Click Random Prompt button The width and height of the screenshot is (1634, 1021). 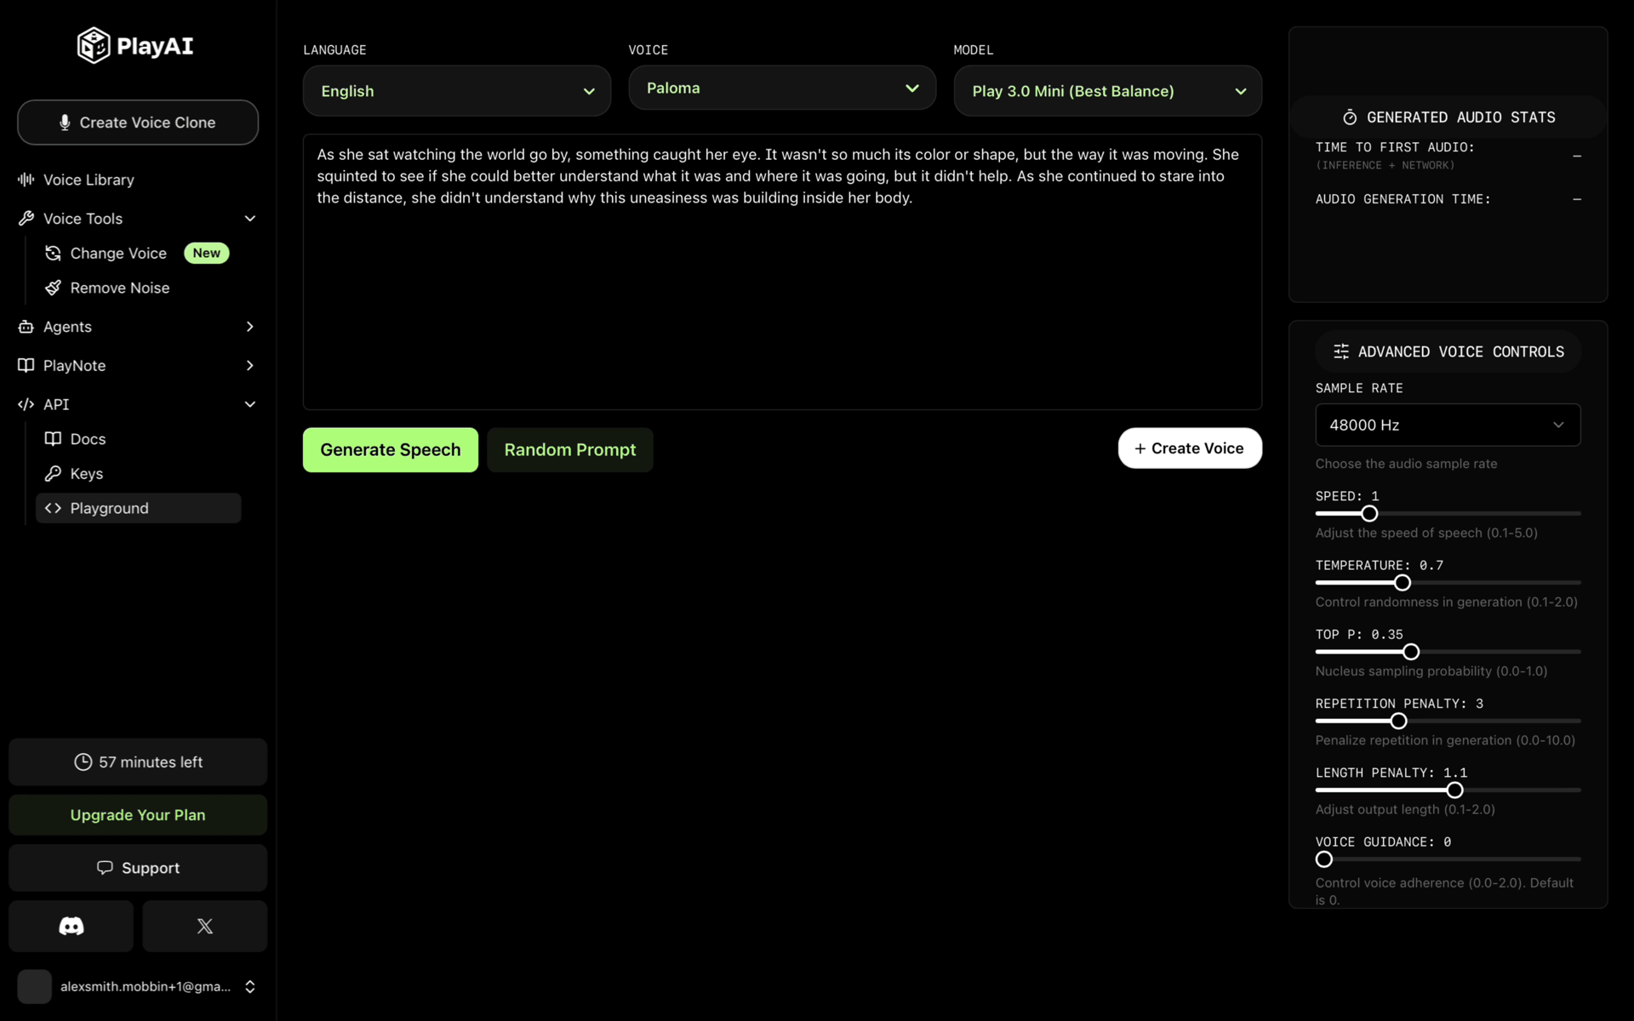[x=570, y=450]
